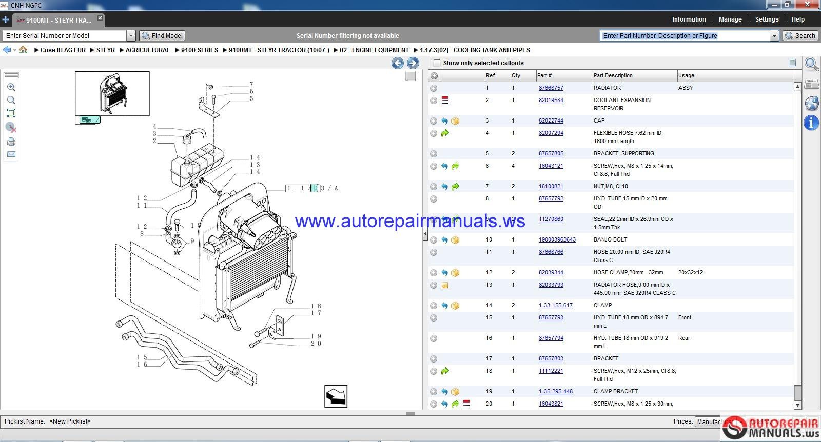Open the Settings menu
The width and height of the screenshot is (821, 442).
click(767, 19)
